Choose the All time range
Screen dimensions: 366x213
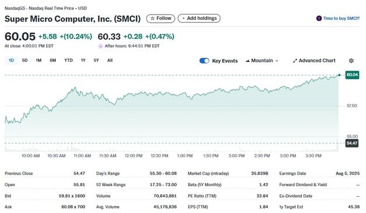110,60
